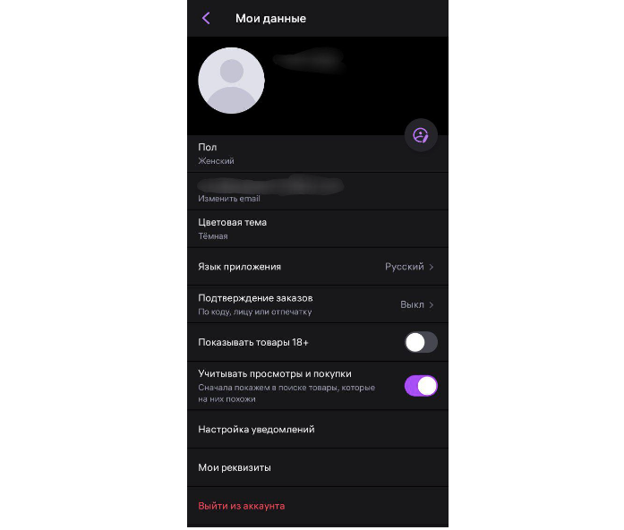Viewport: 624px width, 530px height.
Task: Tap the blurred email address field
Action: pyautogui.click(x=270, y=186)
